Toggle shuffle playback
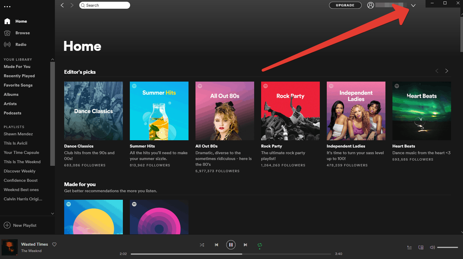The image size is (463, 259). [202, 245]
